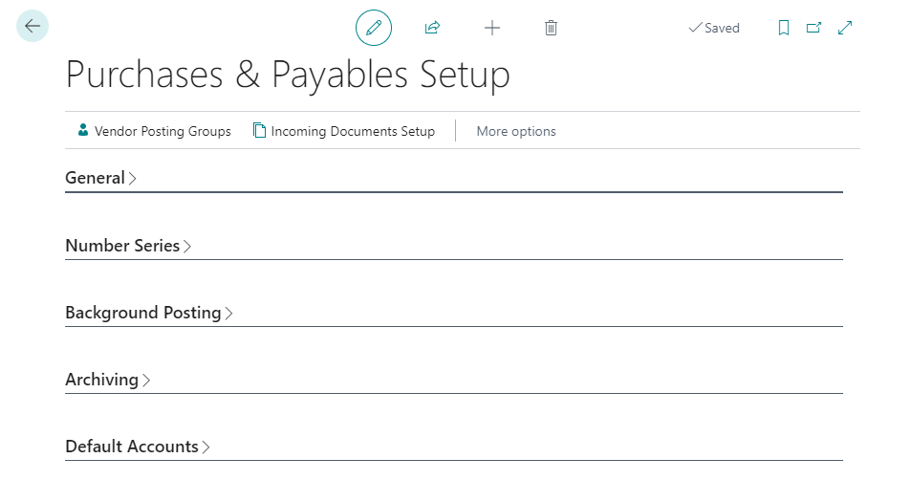Click the back arrow button
The height and width of the screenshot is (480, 911).
(33, 27)
